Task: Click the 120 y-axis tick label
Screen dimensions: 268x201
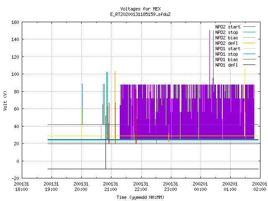Action: point(15,57)
